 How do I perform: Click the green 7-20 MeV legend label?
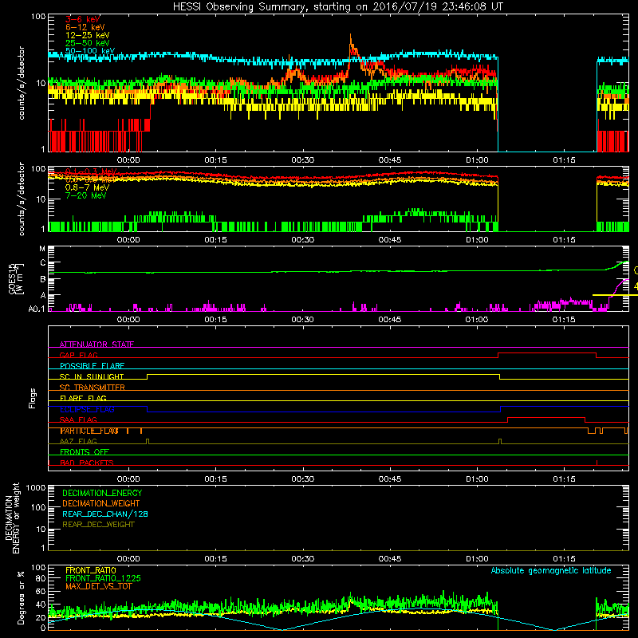tap(86, 195)
